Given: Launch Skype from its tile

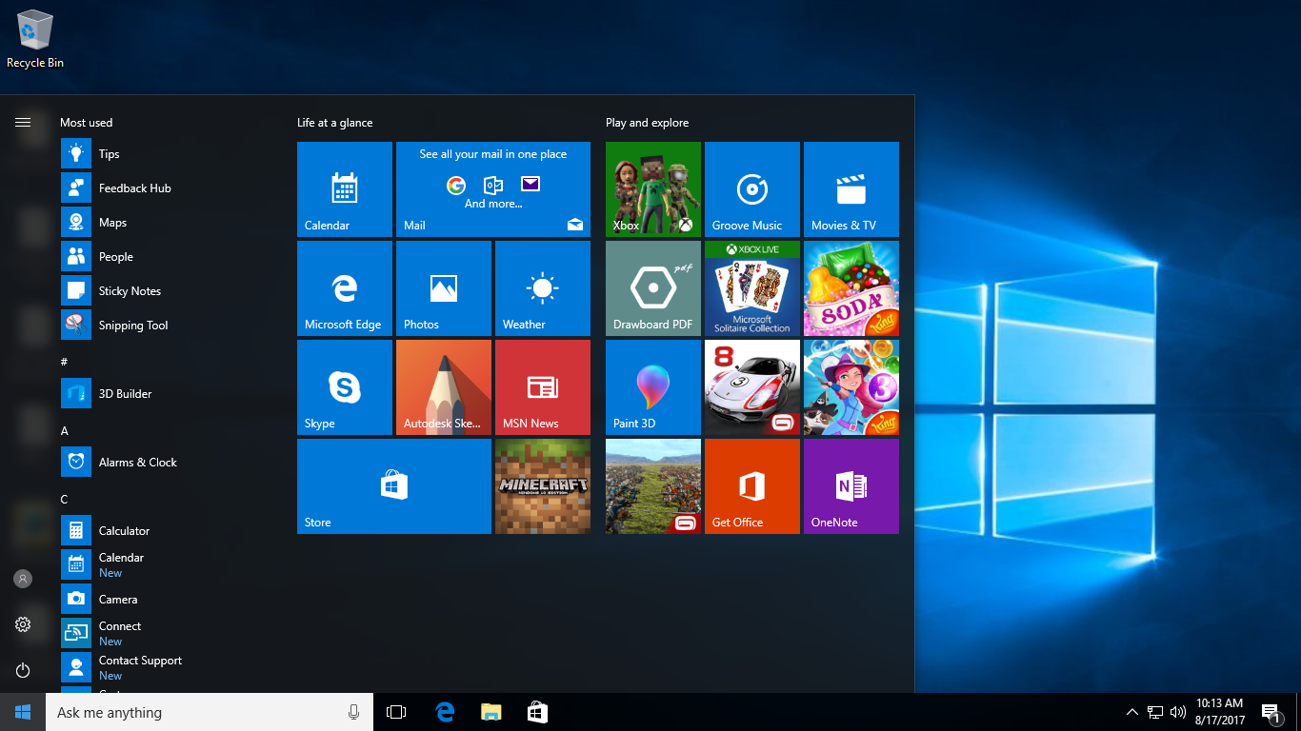Looking at the screenshot, I should (345, 387).
